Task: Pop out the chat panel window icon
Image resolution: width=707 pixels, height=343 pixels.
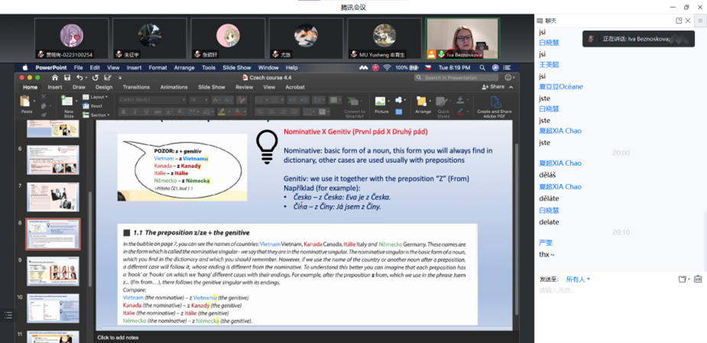Action: pyautogui.click(x=679, y=21)
